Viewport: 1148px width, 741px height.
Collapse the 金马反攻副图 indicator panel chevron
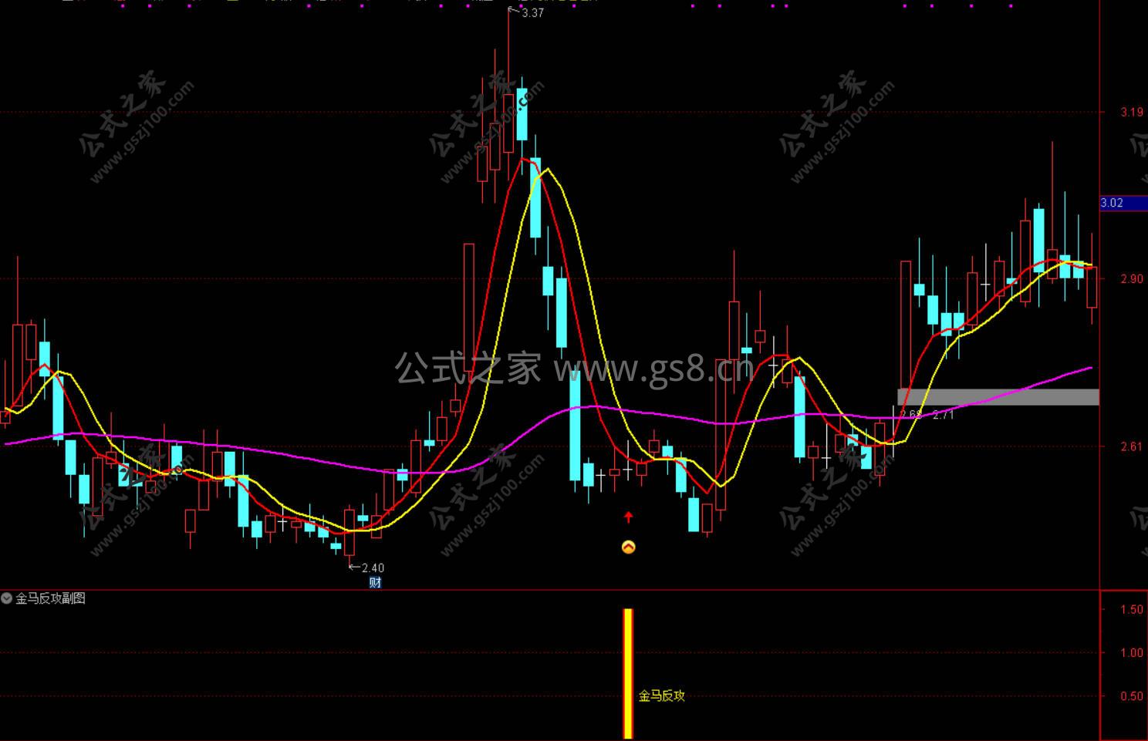[7, 598]
